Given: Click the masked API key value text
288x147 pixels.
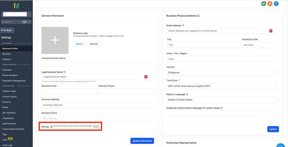Looking at the screenshot, I should pyautogui.click(x=73, y=127).
